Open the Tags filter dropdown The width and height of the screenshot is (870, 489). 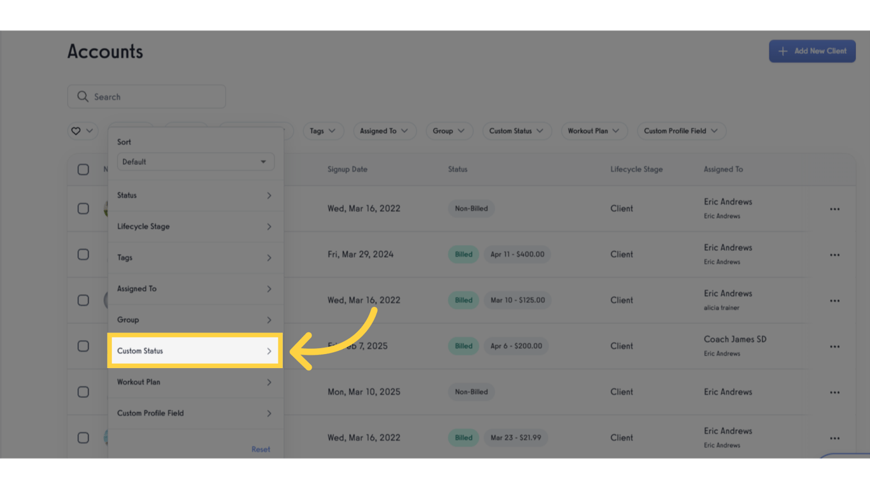point(323,131)
